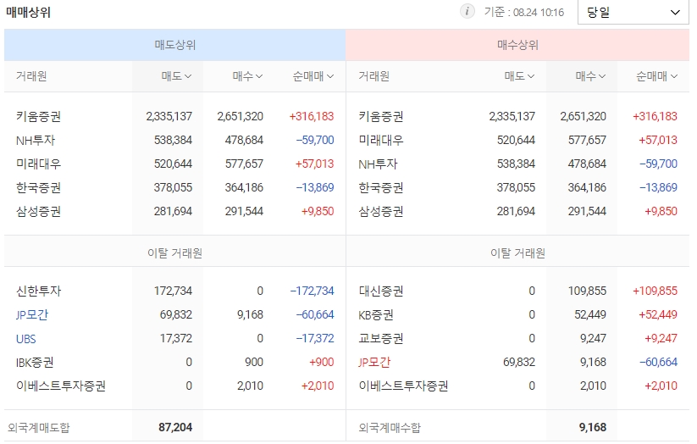Click 신한투자 net value -172,734
The image size is (697, 444).
point(312,291)
